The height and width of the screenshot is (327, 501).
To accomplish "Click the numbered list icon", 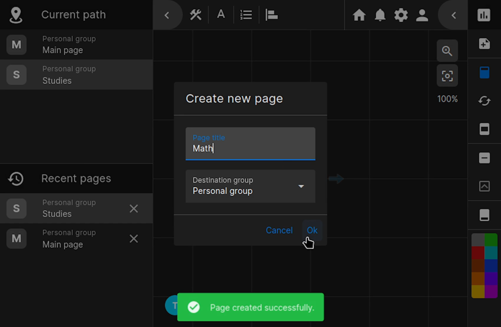I will click(x=246, y=15).
